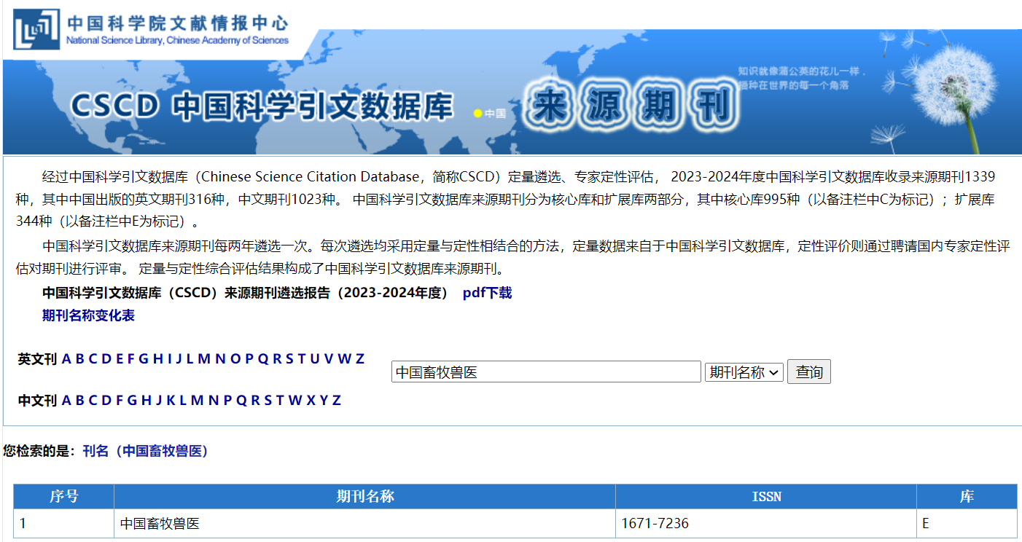Choose letter L in the 中文刊 row
Image resolution: width=1022 pixels, height=542 pixels.
(183, 401)
